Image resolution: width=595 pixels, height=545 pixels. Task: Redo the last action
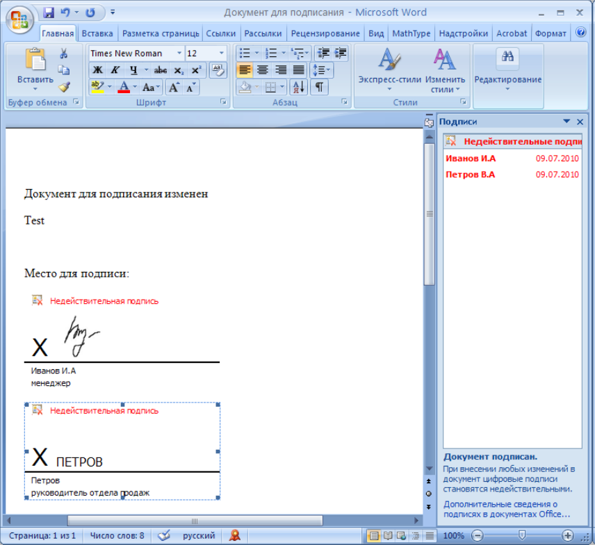pyautogui.click(x=90, y=13)
